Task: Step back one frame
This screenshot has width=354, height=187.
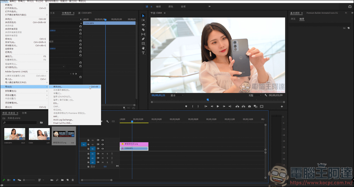Action: [212, 107]
